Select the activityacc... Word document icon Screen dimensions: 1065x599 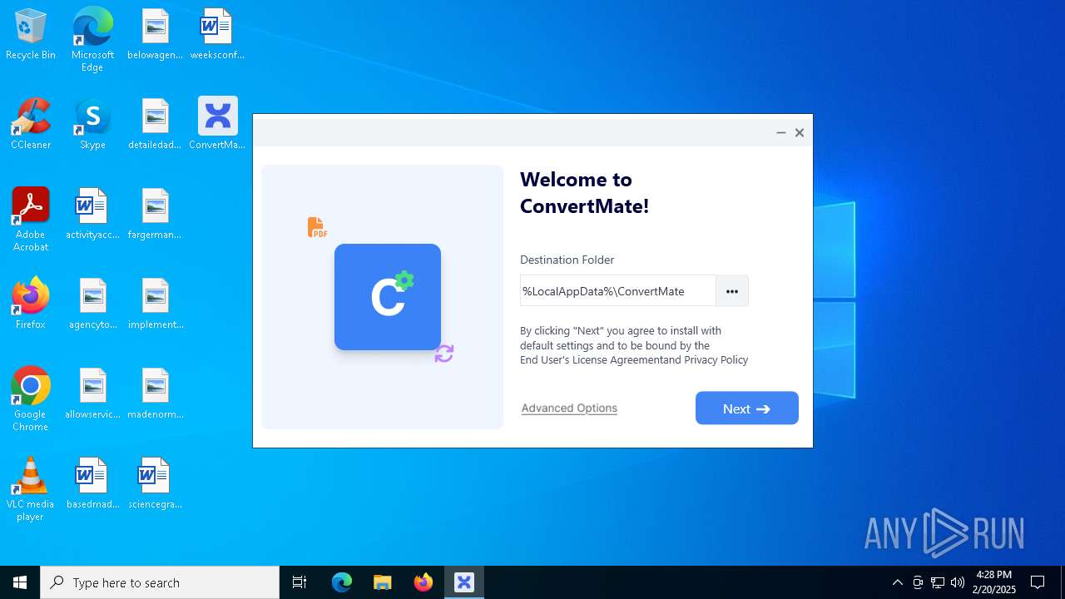(92, 215)
